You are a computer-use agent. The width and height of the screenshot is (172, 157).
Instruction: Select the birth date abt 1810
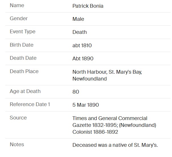point(82,46)
